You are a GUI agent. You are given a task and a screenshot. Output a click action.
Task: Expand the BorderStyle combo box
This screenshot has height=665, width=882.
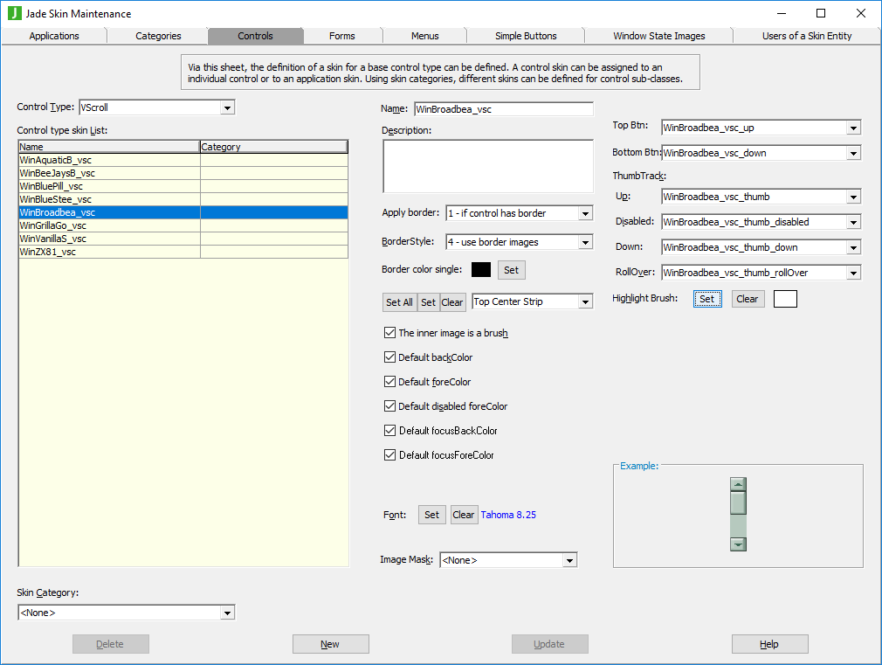pos(585,242)
